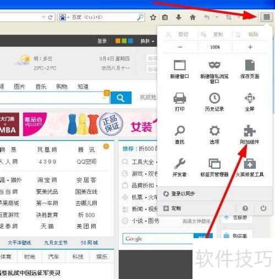Open the Firefox hamburger menu button
This screenshot has height=279, width=275.
coord(267,17)
